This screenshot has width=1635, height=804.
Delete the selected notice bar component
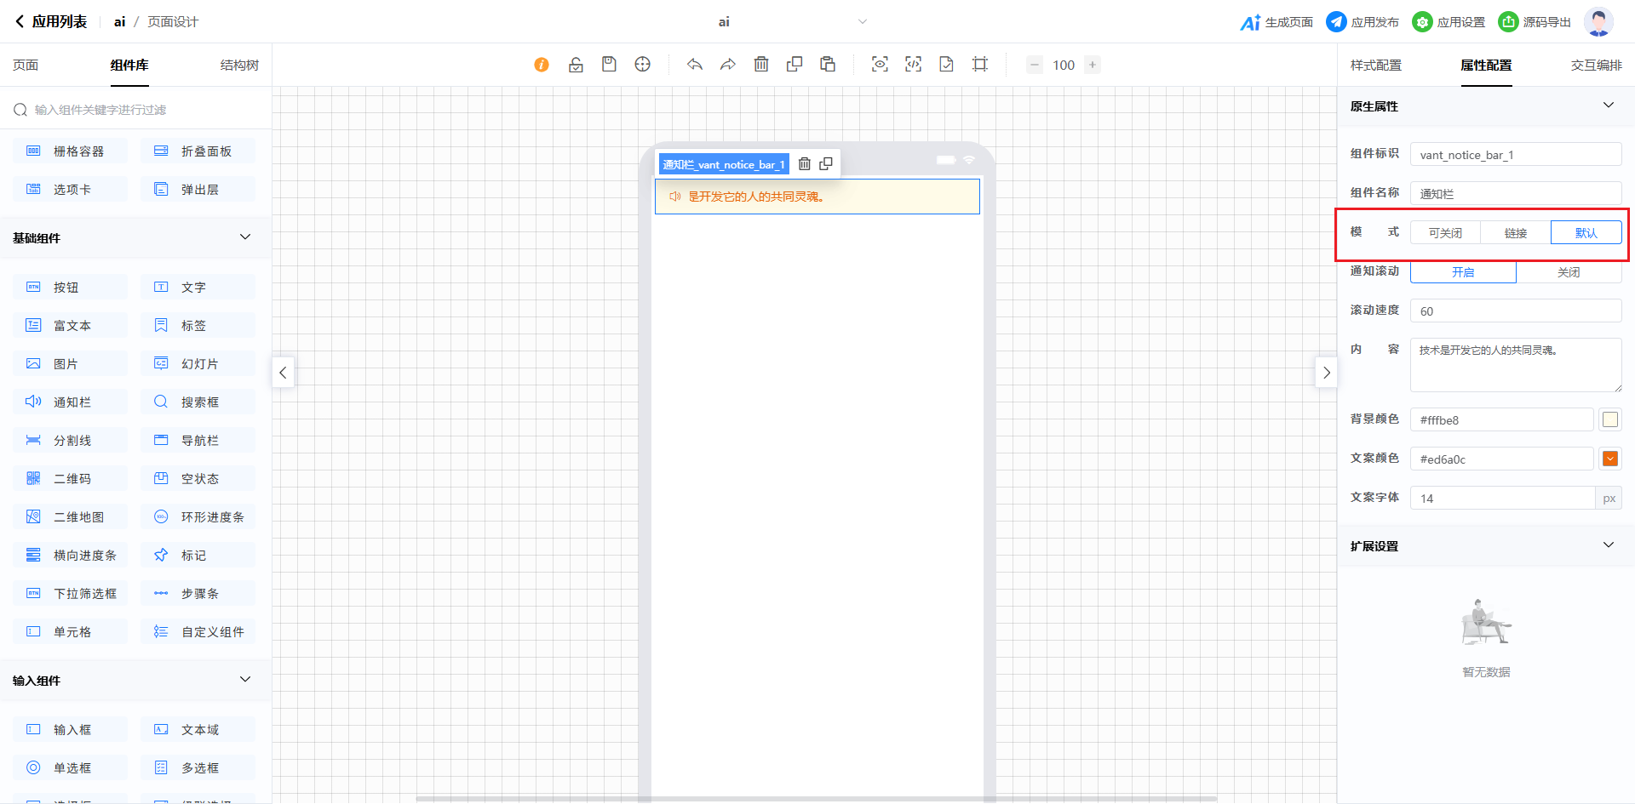[804, 164]
